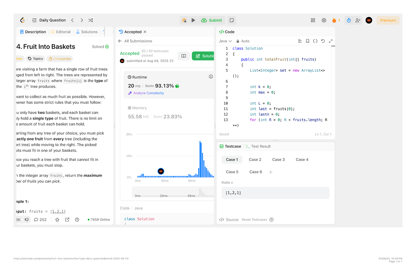Favorite the problem with star icon
The width and height of the screenshot is (416, 269).
point(57,219)
